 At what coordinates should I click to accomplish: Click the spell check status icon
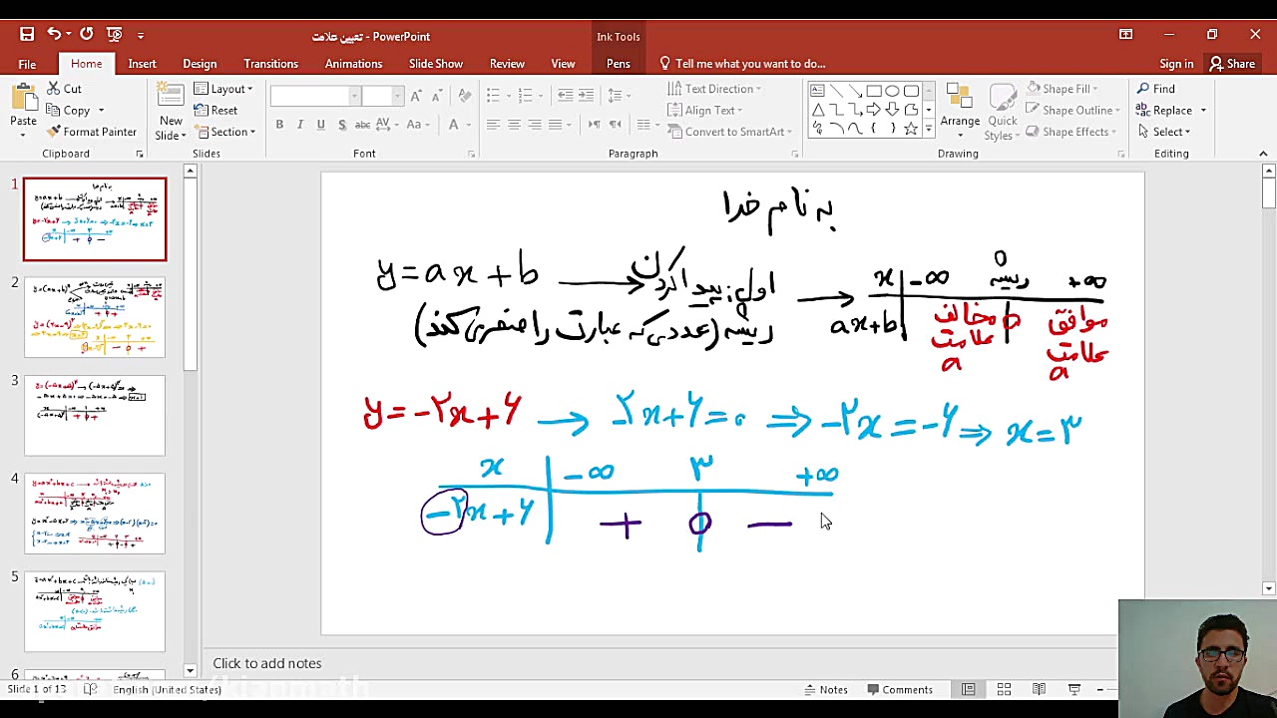[91, 689]
